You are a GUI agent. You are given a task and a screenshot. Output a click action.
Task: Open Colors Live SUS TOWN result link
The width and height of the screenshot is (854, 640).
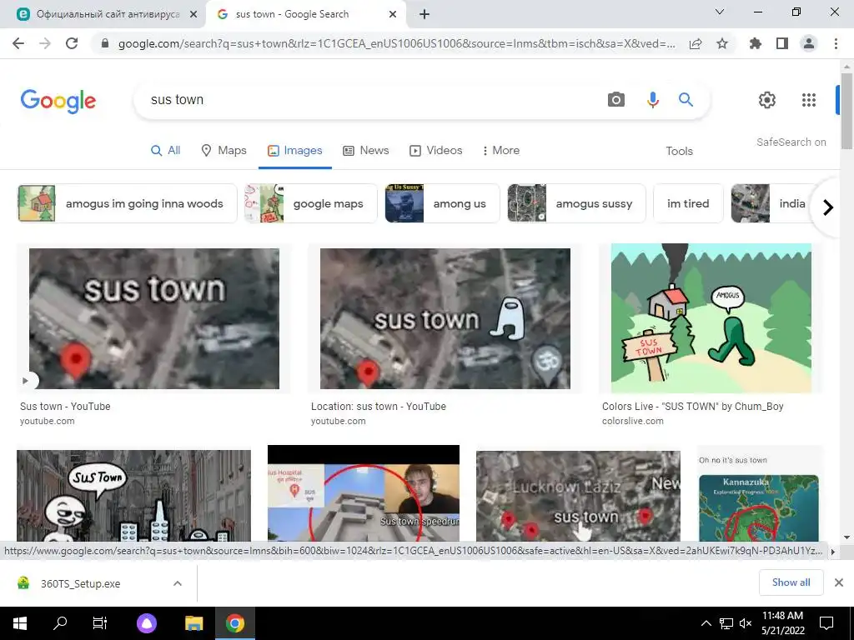[x=693, y=407]
